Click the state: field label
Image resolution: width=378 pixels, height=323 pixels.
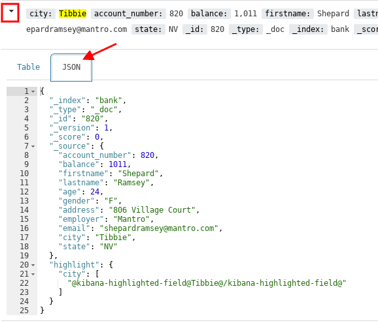148,29
